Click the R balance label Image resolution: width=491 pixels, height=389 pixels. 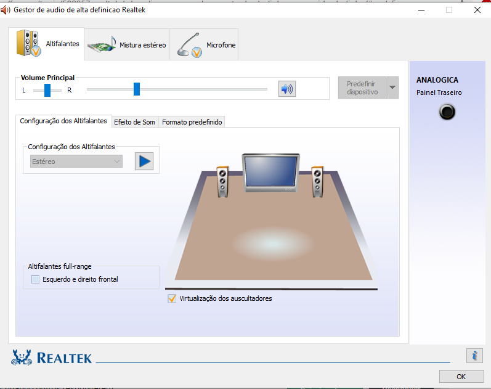pyautogui.click(x=70, y=90)
